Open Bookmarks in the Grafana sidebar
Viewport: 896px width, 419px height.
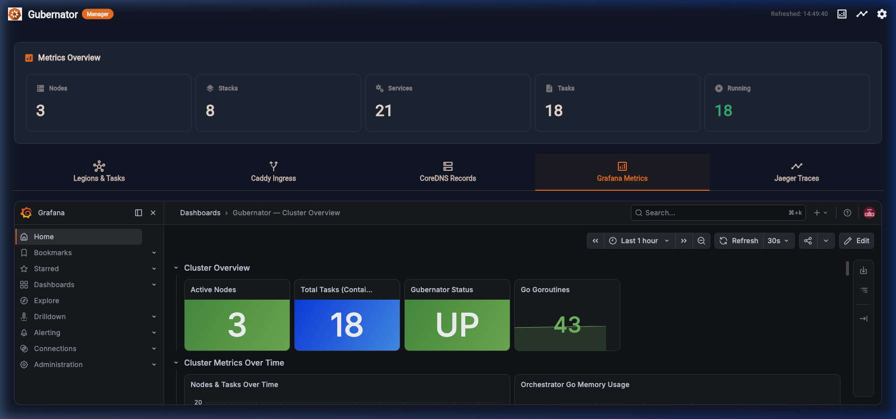point(53,253)
